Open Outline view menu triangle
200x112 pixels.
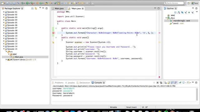[x=197, y=12]
